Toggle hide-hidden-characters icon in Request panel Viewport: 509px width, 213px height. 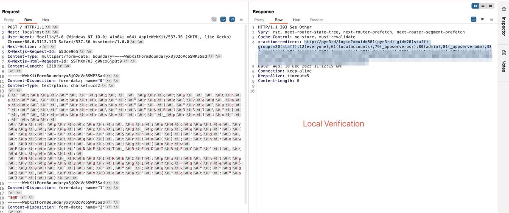(214, 20)
